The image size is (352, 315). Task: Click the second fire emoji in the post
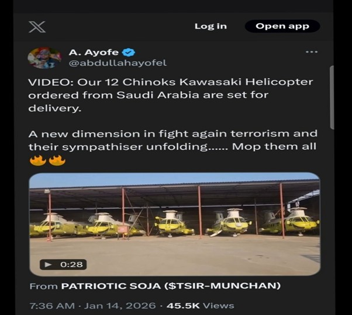click(57, 160)
